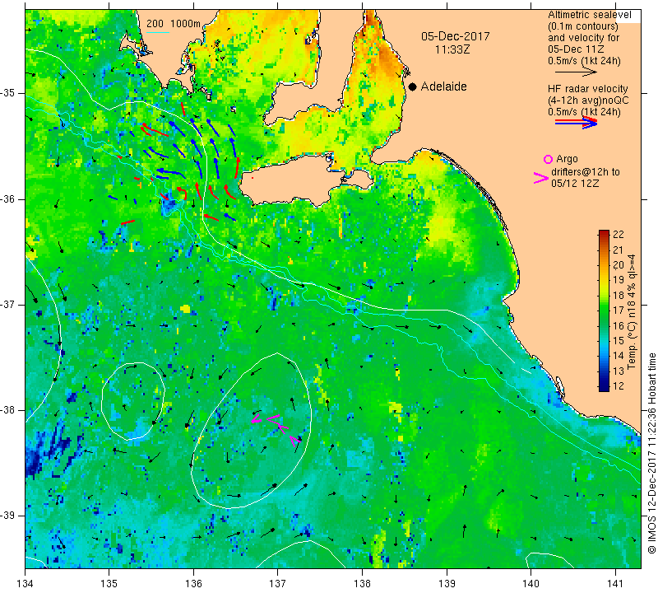The height and width of the screenshot is (593, 658).
Task: Click the "drifters@12h to" legend text
Action: click(585, 172)
